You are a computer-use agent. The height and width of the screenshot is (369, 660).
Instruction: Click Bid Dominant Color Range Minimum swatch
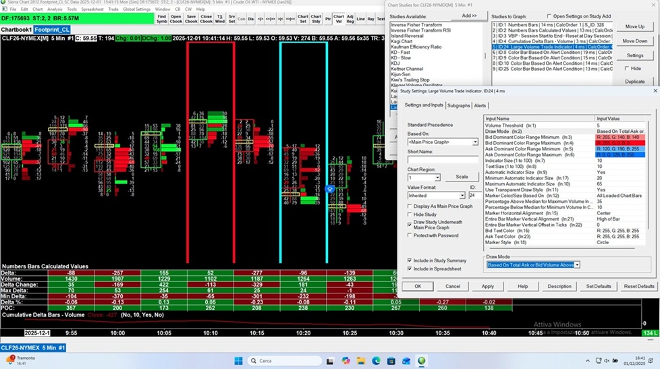click(620, 137)
